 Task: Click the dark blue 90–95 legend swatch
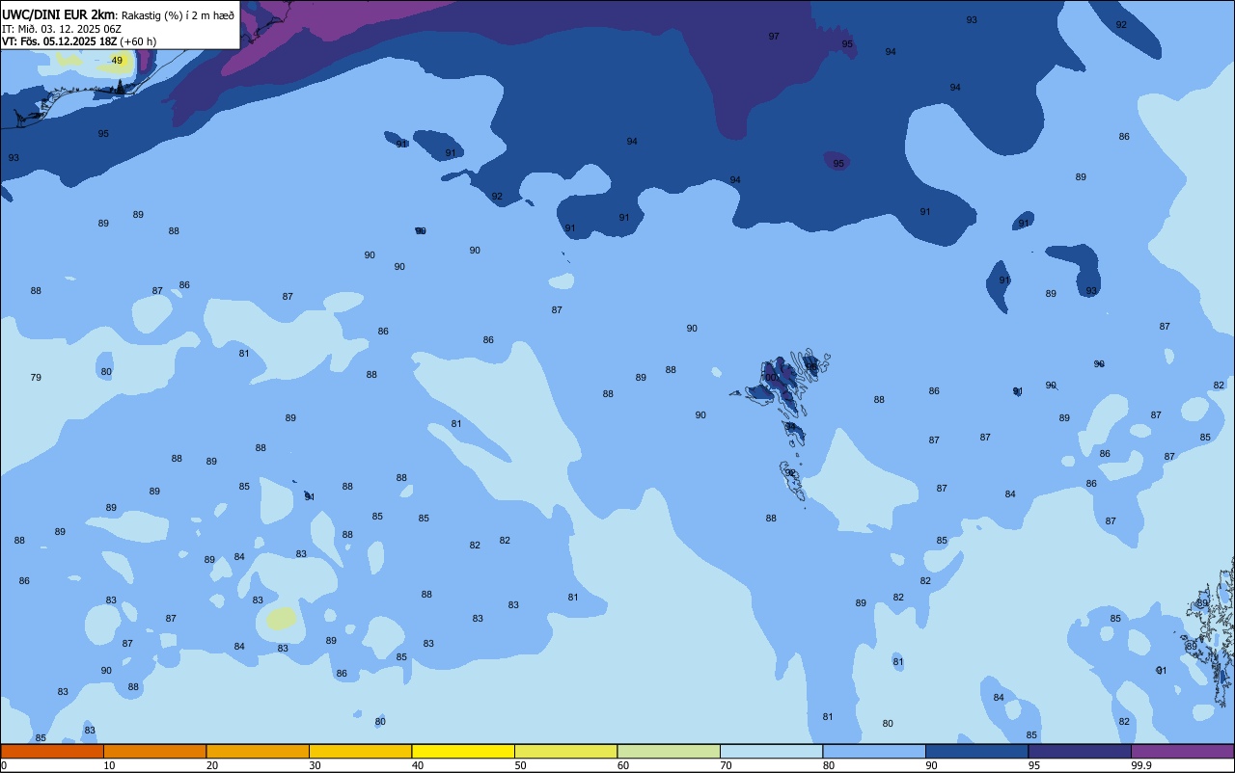pyautogui.click(x=976, y=751)
